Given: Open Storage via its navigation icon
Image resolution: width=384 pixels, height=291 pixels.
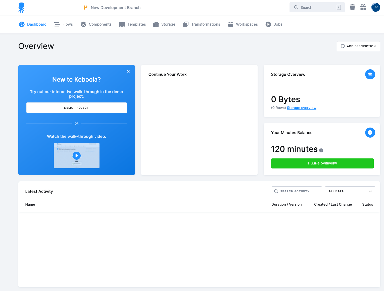Looking at the screenshot, I should pyautogui.click(x=156, y=24).
